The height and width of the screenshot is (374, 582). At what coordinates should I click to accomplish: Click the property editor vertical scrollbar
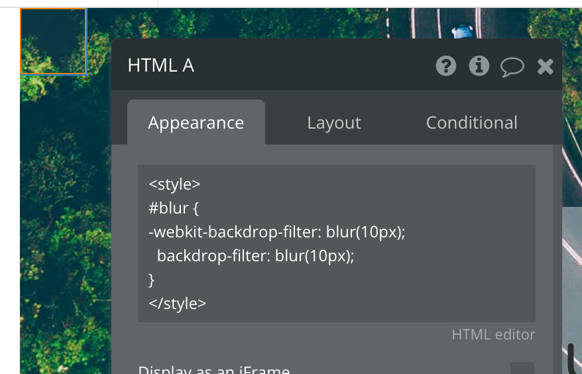click(x=557, y=259)
